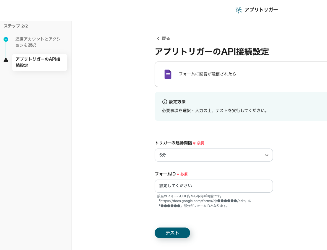The image size is (327, 250).
Task: Focus the フォームID input field
Action: pos(213,186)
